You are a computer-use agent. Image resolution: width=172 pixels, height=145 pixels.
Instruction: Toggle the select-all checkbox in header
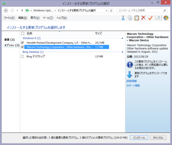23,34
